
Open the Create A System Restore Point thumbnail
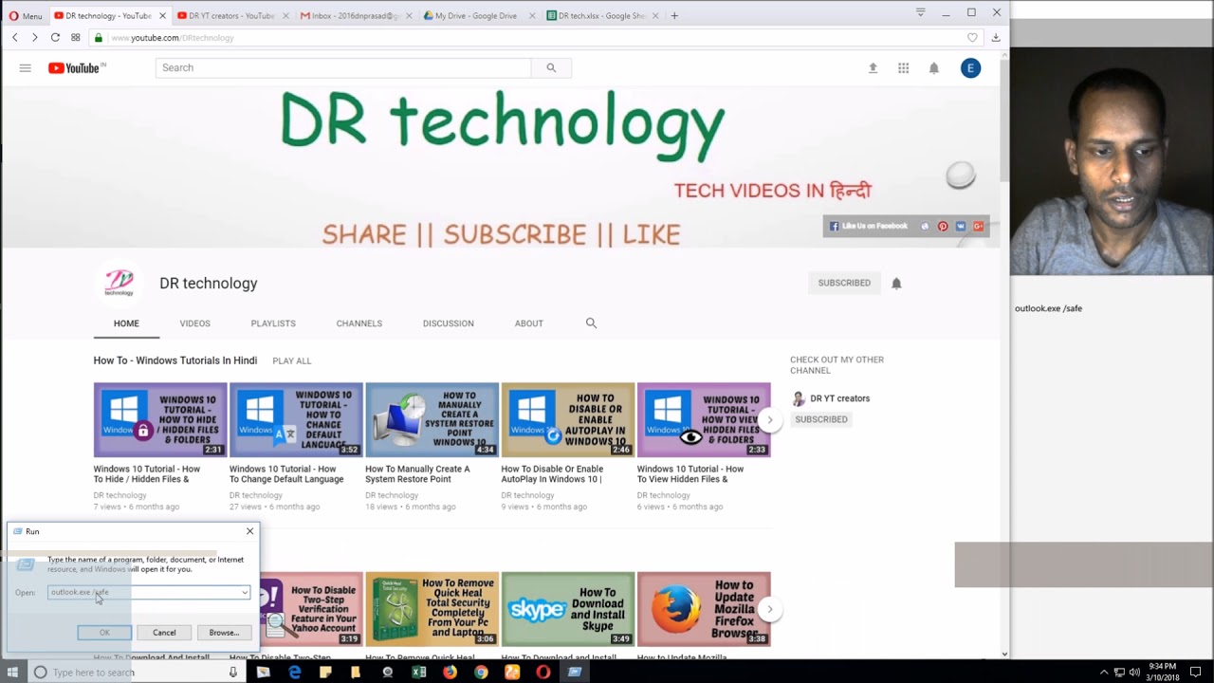[x=432, y=420]
